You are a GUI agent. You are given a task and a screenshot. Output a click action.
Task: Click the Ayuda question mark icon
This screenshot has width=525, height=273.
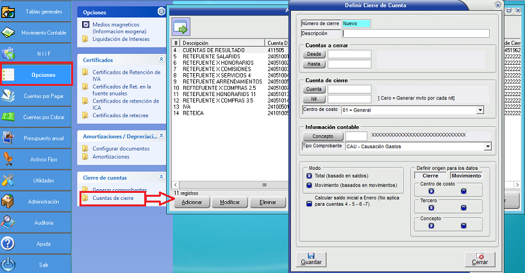[x=9, y=244]
